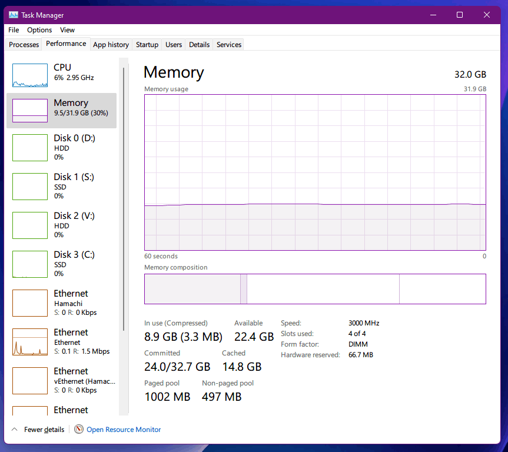Open the File menu
508x452 pixels.
(x=14, y=30)
